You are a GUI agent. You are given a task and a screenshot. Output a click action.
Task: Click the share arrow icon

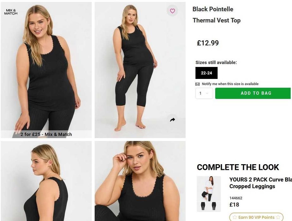coord(172,120)
